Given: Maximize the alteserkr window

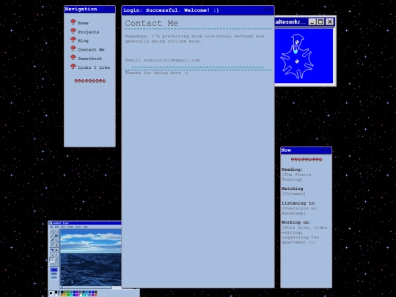Looking at the screenshot, I should pyautogui.click(x=320, y=22).
